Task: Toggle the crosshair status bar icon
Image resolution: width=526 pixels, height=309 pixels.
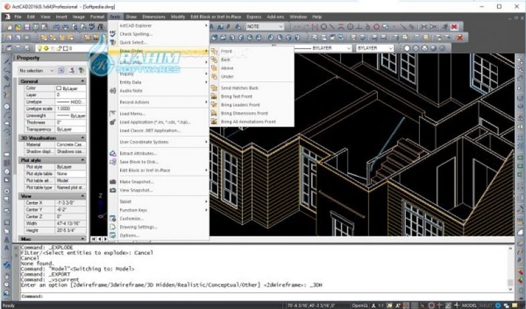Action: pyautogui.click(x=456, y=305)
